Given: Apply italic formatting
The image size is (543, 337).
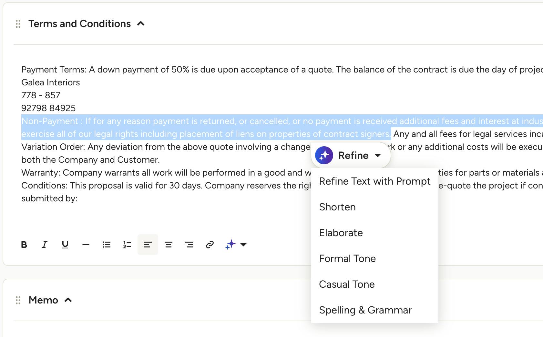Looking at the screenshot, I should pos(45,245).
